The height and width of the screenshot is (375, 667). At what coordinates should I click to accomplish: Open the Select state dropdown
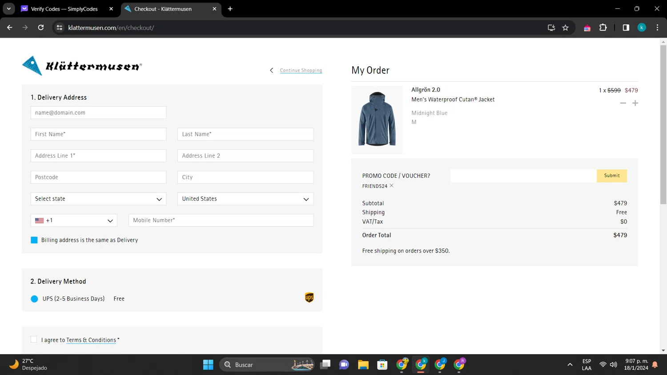98,199
